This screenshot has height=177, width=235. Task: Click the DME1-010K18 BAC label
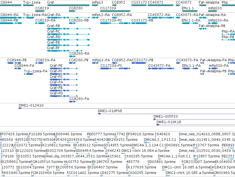pyautogui.click(x=169, y=122)
